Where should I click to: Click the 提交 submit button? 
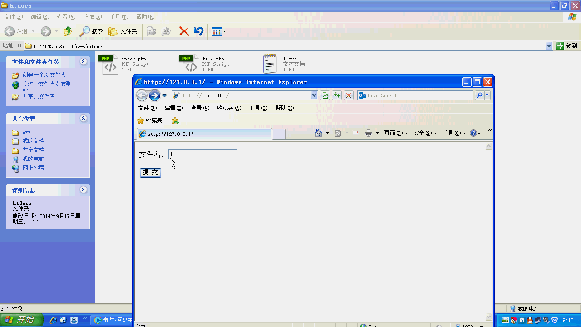click(x=150, y=173)
